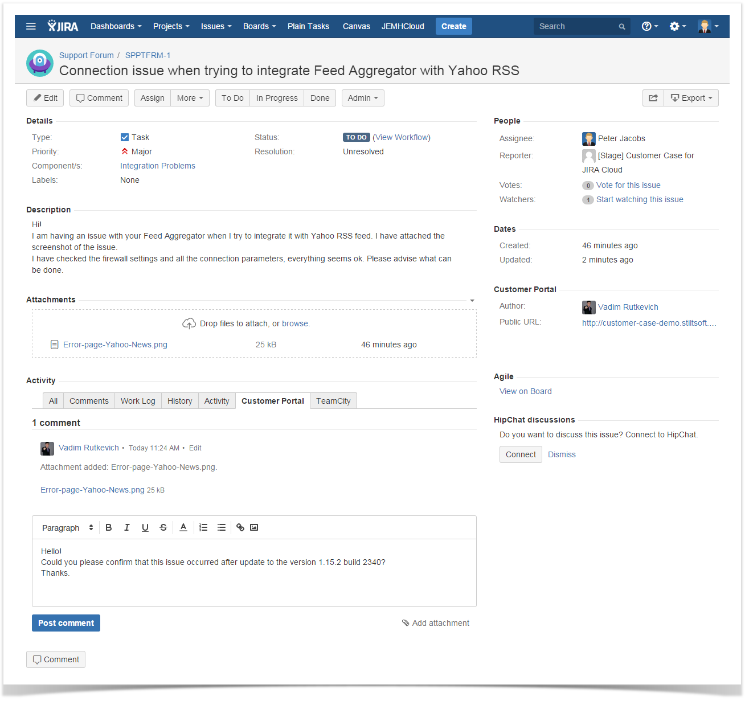Expand the Attachments options arrow

[472, 301]
